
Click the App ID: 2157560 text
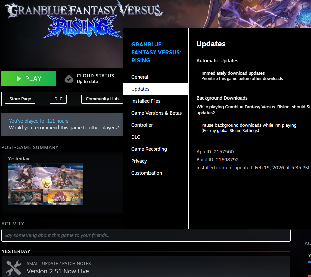[x=215, y=152]
